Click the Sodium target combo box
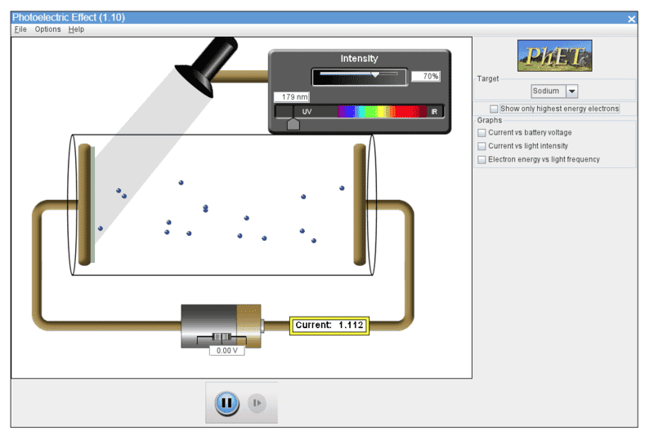The width and height of the screenshot is (654, 435). pyautogui.click(x=547, y=91)
